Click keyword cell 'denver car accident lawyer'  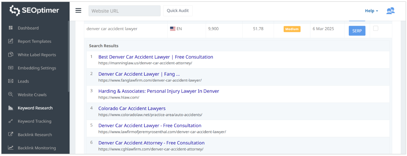point(112,29)
